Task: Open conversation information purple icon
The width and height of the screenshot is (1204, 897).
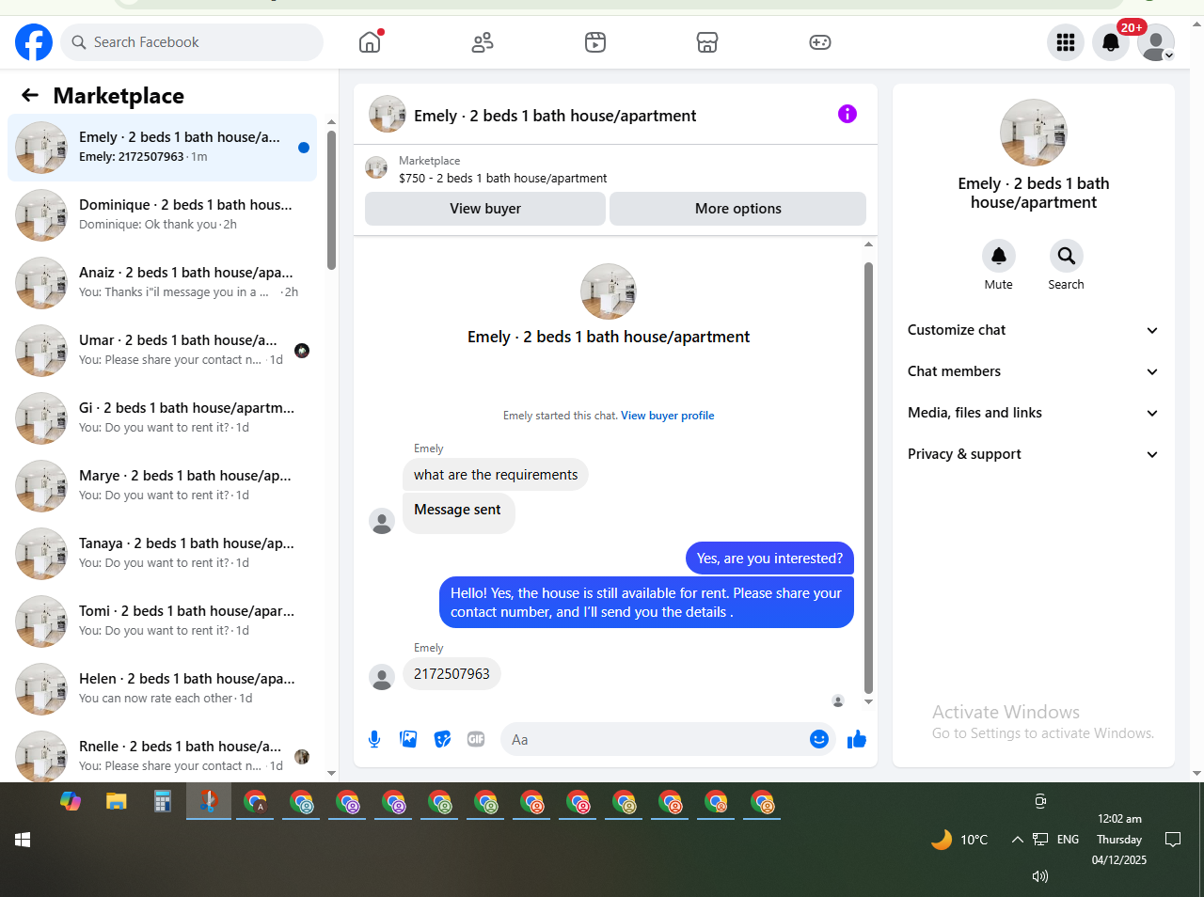Action: click(848, 114)
